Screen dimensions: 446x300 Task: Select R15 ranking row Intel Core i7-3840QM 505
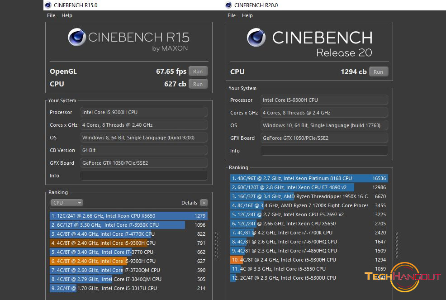pos(128,279)
